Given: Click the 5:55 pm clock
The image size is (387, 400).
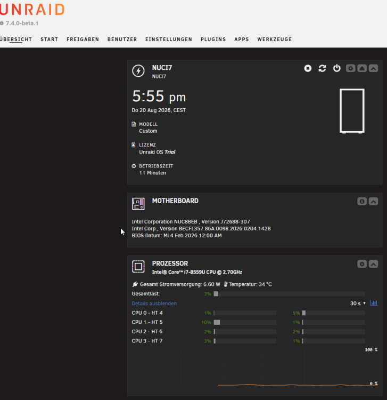Looking at the screenshot, I should coord(159,97).
